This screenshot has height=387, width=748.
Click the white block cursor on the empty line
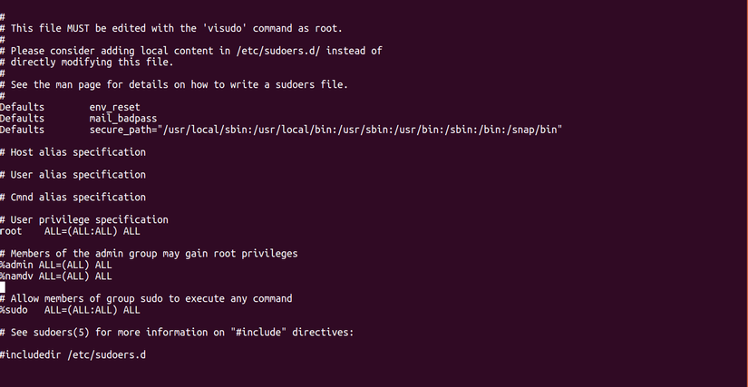point(3,287)
